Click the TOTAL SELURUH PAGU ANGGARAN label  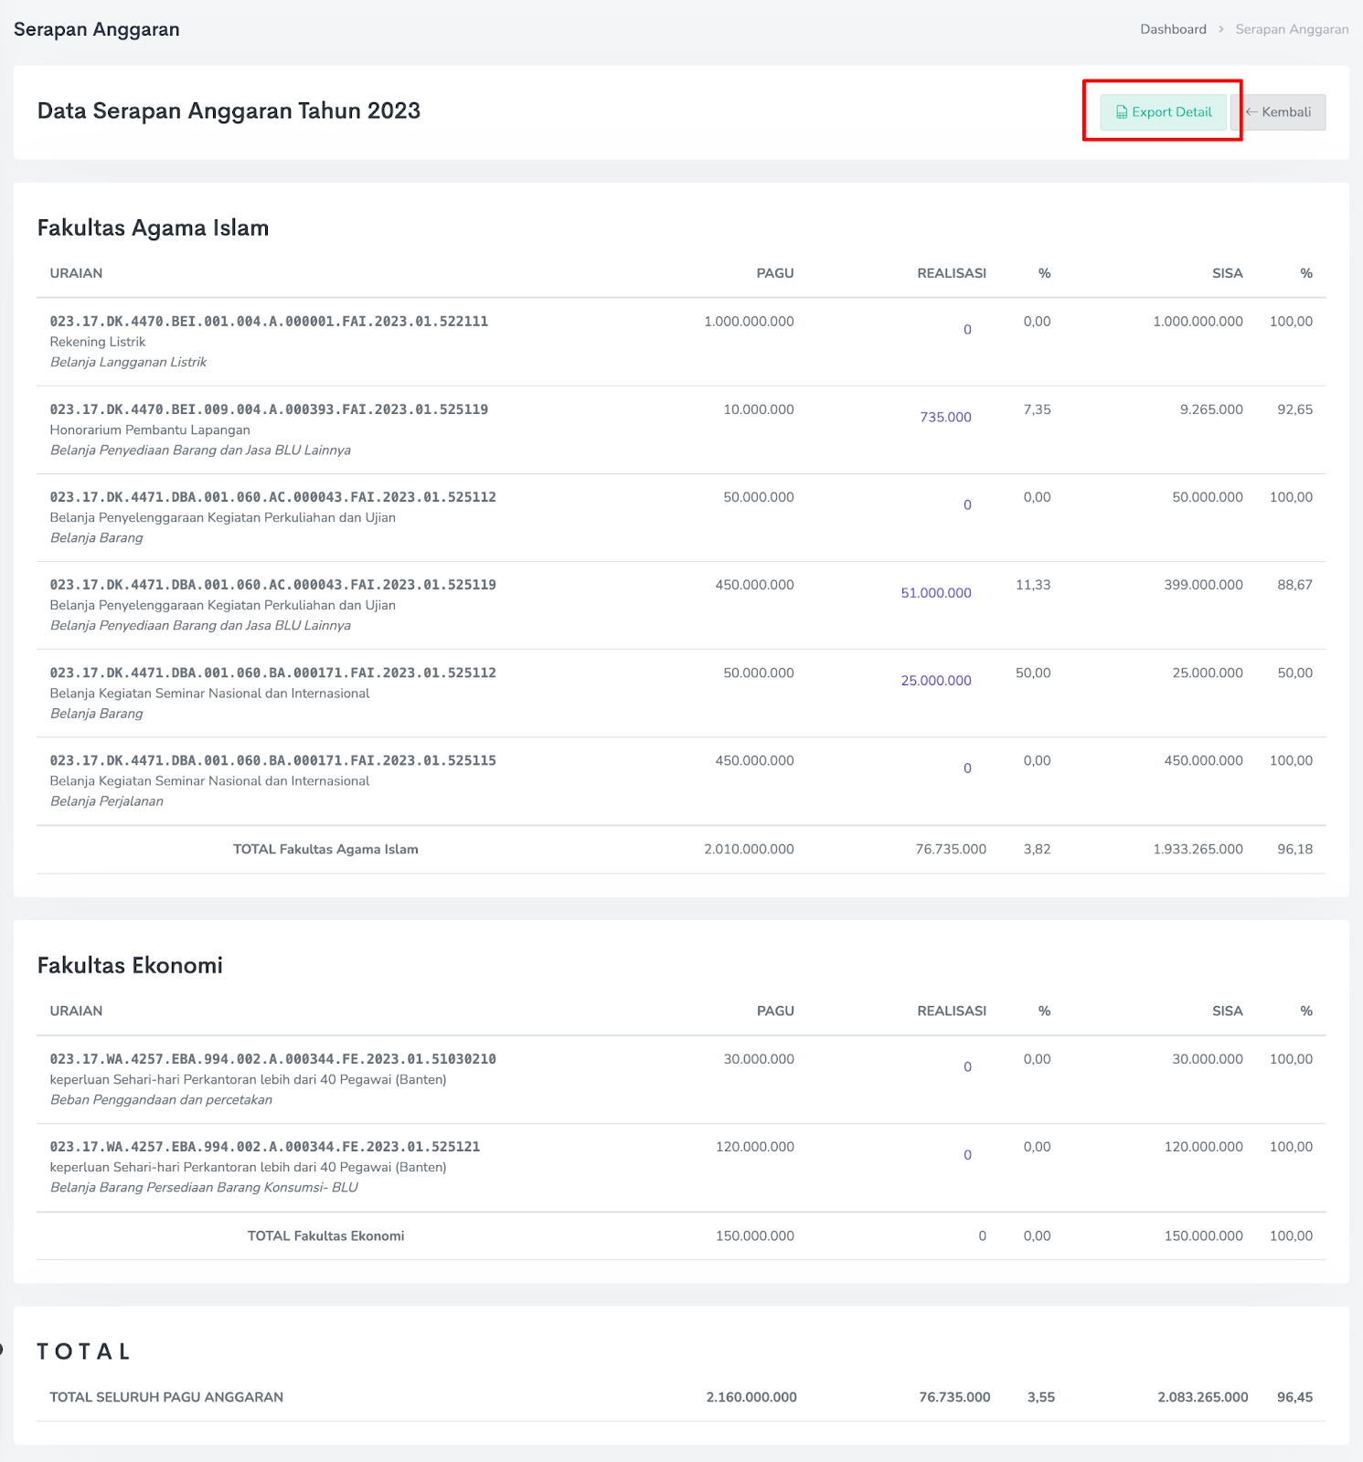[x=166, y=1397]
